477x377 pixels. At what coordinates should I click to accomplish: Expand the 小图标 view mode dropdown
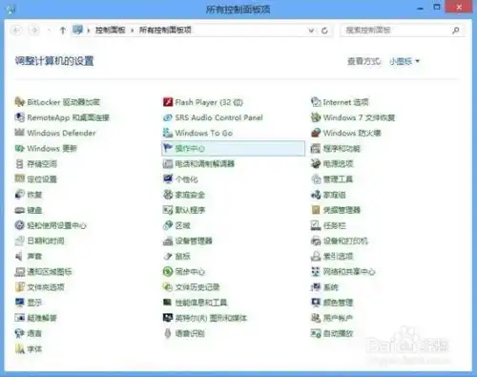point(404,61)
